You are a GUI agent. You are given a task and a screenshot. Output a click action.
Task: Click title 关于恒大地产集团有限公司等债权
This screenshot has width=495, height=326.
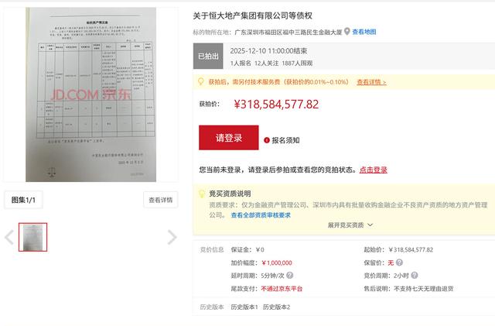253,15
